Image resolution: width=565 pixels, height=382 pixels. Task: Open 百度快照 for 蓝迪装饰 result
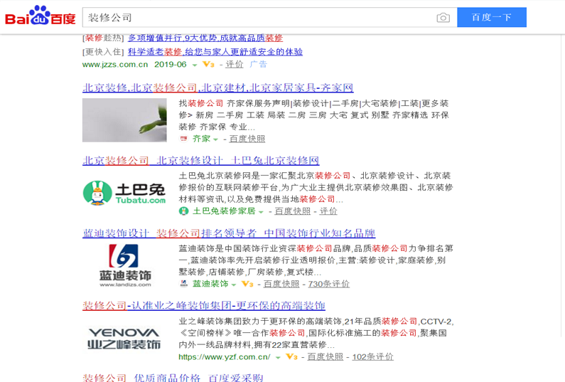coord(281,284)
